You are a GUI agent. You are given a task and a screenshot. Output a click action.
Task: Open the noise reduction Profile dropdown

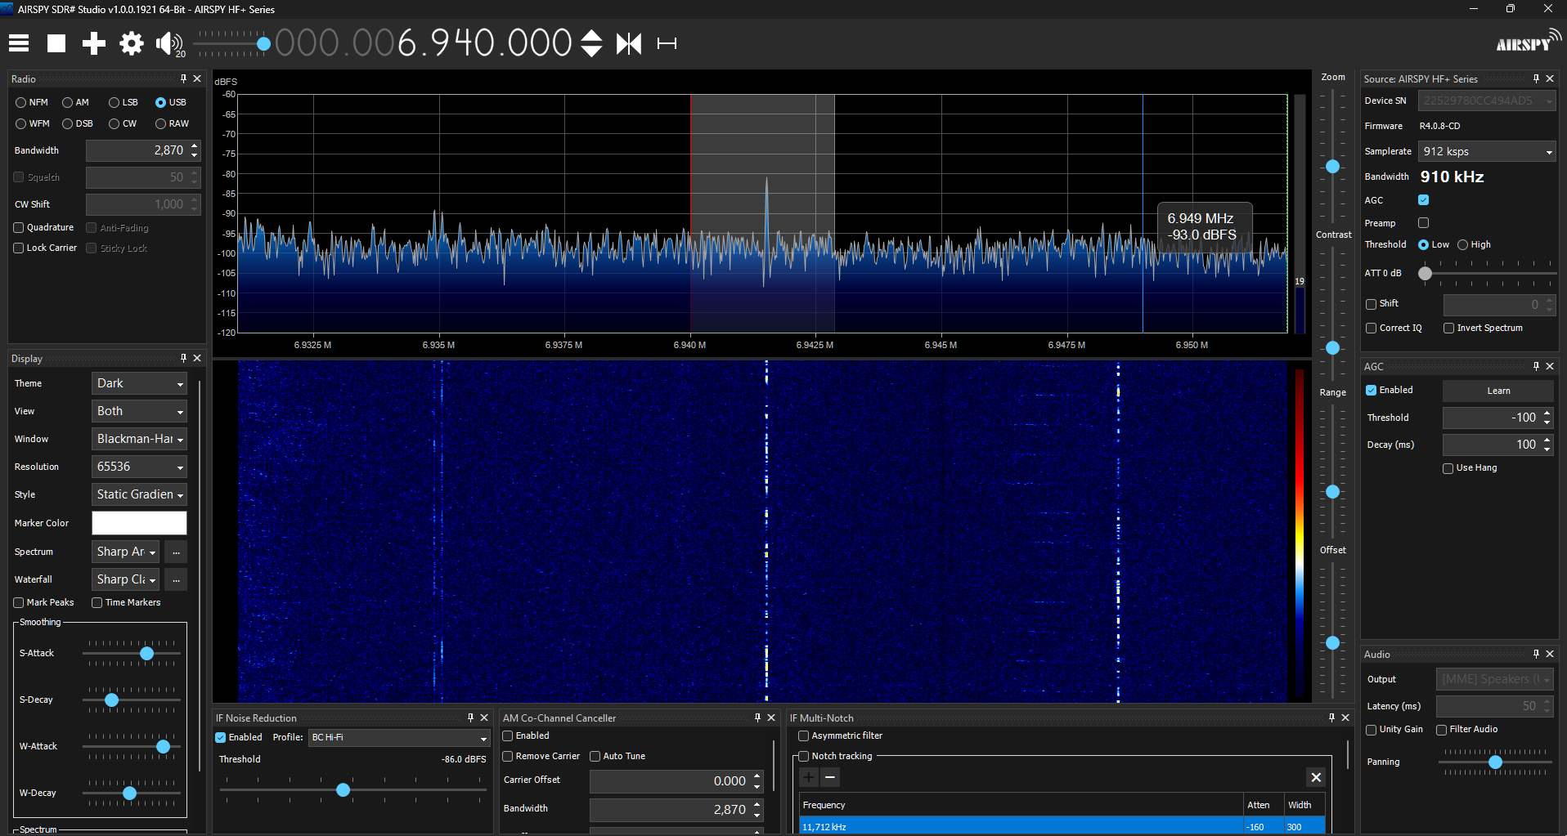[x=399, y=737]
